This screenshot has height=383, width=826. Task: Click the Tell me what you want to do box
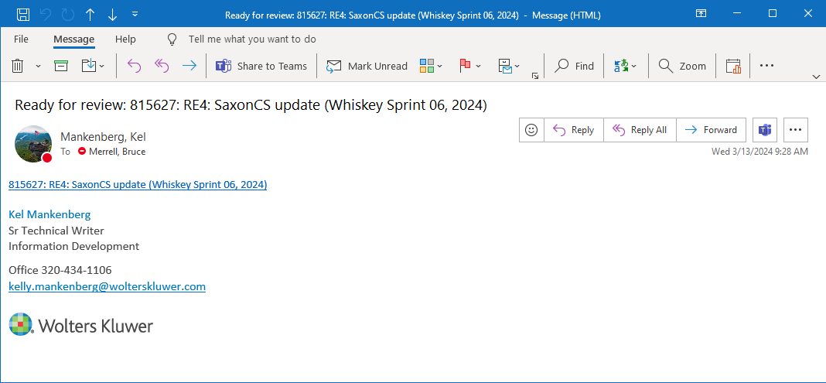click(252, 39)
